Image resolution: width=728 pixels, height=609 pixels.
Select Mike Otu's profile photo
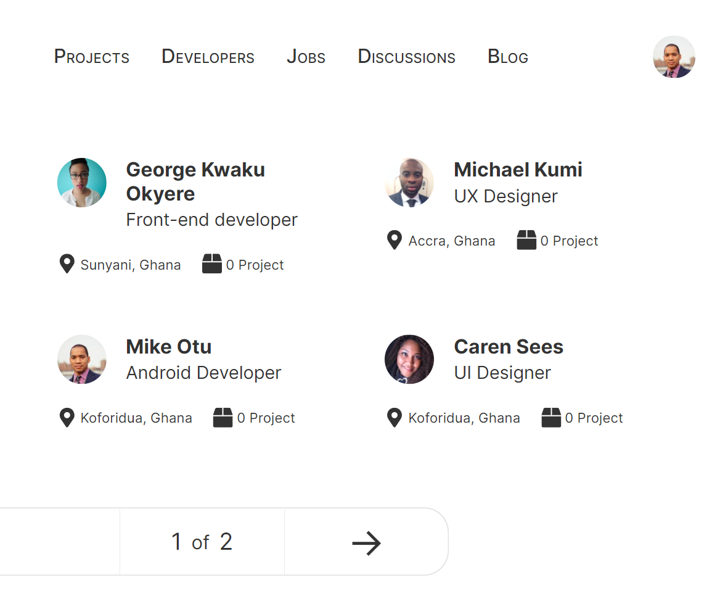82,360
